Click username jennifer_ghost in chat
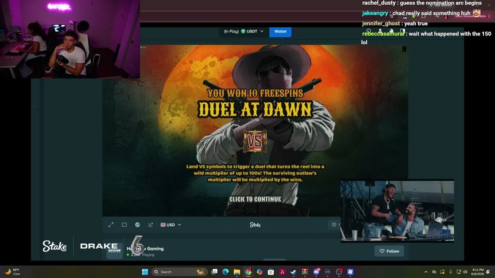495x278 pixels. pos(381,24)
